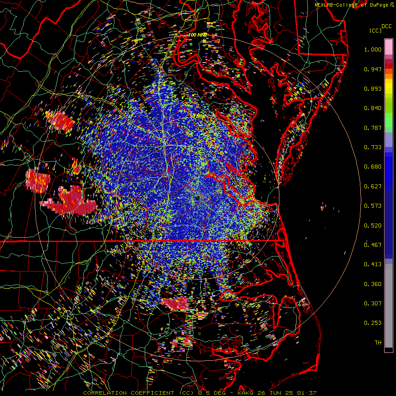Click the 100 NM range ring label
The width and height of the screenshot is (396, 396).
pyautogui.click(x=198, y=35)
